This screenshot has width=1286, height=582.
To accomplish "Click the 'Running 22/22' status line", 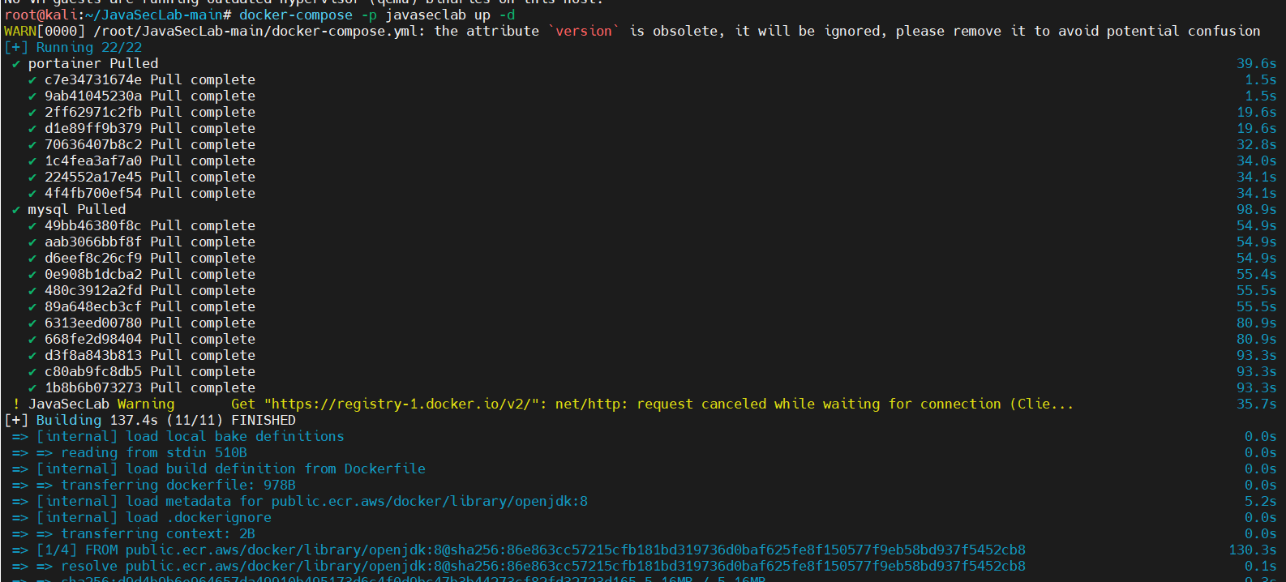I will [73, 47].
